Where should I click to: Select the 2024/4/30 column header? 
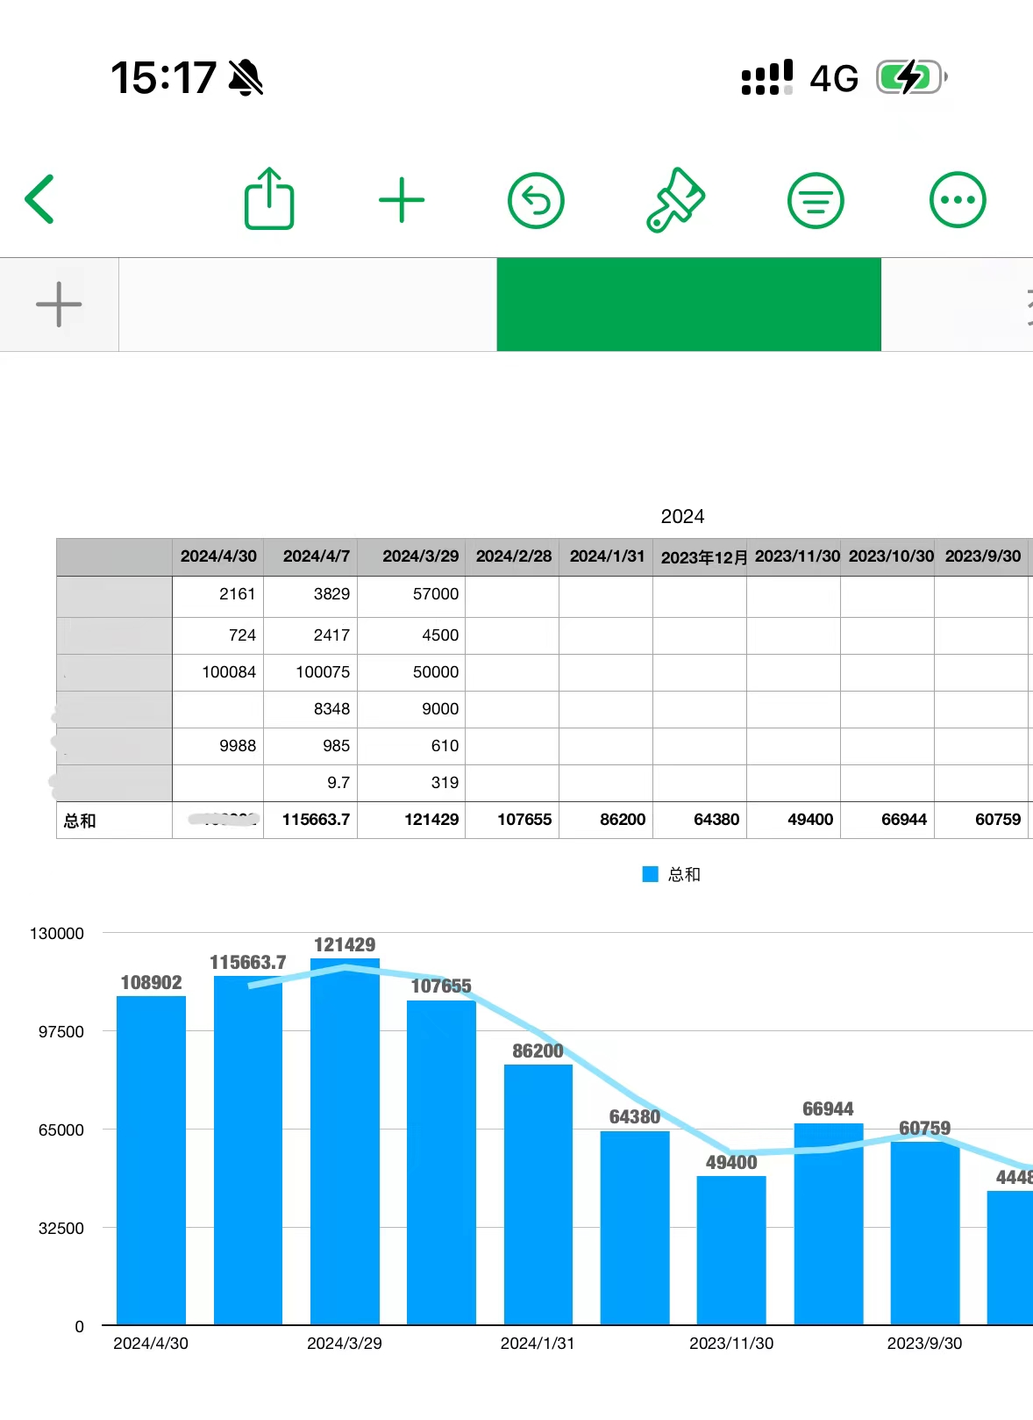point(218,556)
